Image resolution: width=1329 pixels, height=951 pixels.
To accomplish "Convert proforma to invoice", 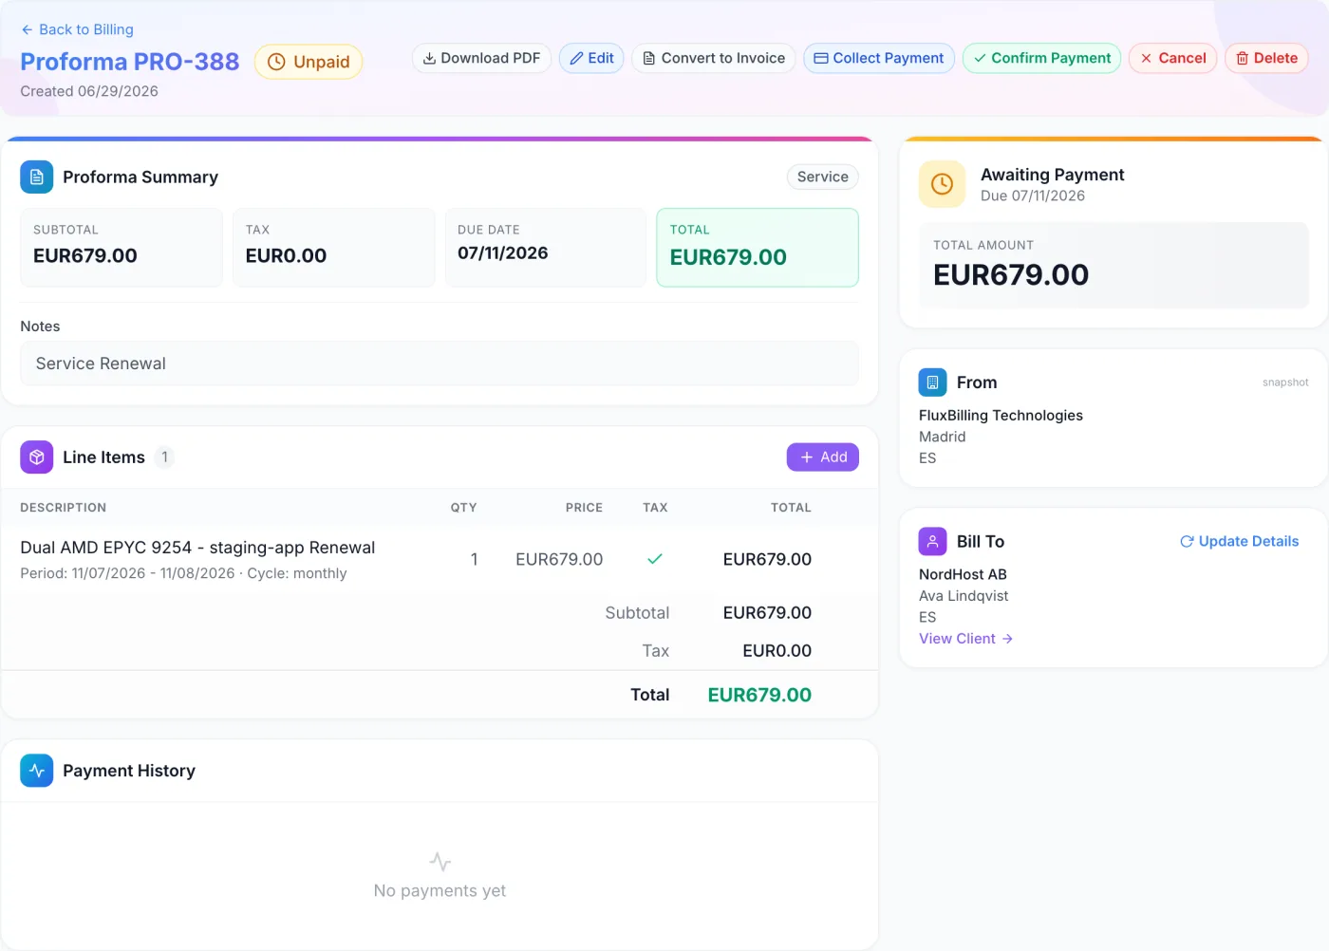I will [x=714, y=58].
